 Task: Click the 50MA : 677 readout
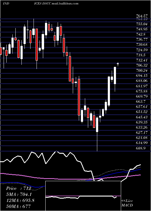click(18, 206)
